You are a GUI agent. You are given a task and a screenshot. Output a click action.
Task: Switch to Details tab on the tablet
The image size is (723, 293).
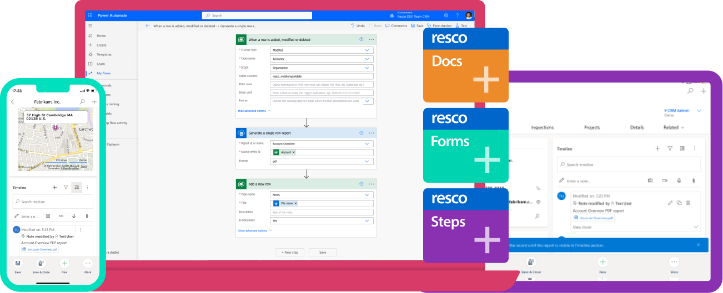pos(637,127)
